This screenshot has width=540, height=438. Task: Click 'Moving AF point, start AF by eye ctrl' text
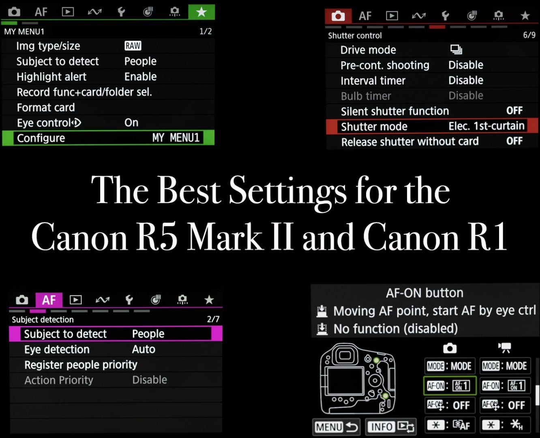tap(434, 311)
